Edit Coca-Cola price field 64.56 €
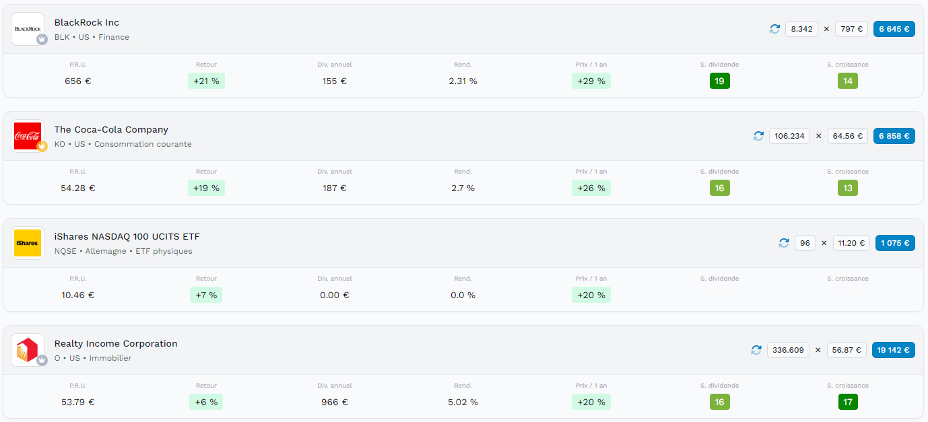Image resolution: width=928 pixels, height=422 pixels. pyautogui.click(x=848, y=136)
